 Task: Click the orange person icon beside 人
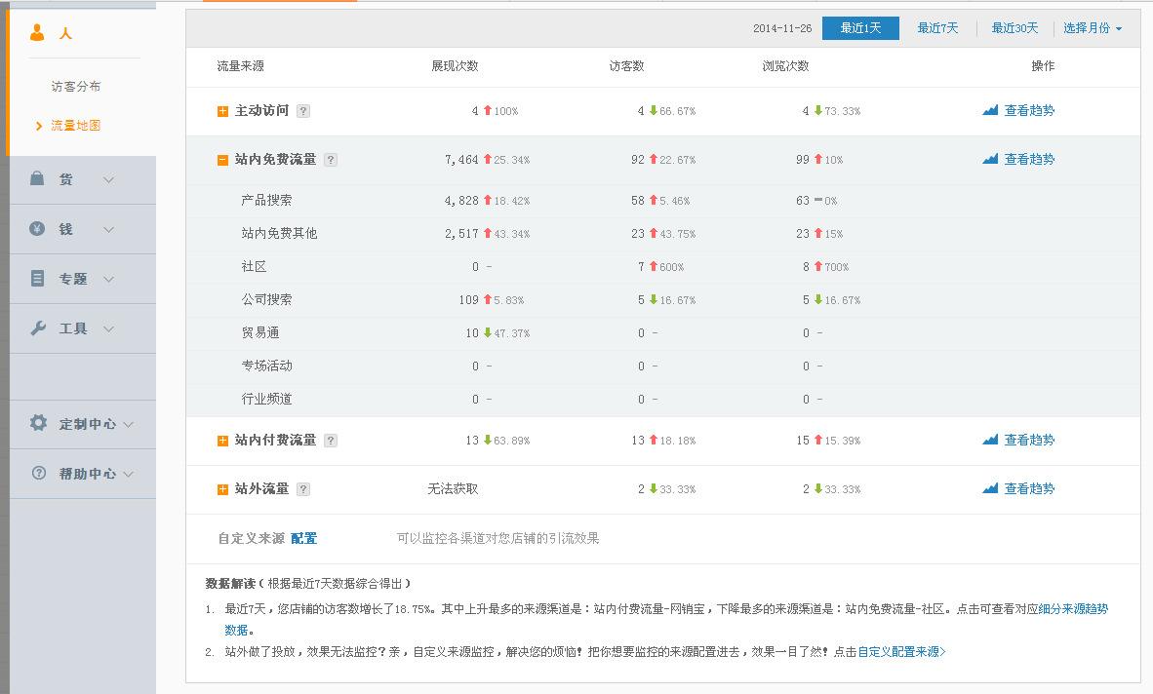[39, 31]
